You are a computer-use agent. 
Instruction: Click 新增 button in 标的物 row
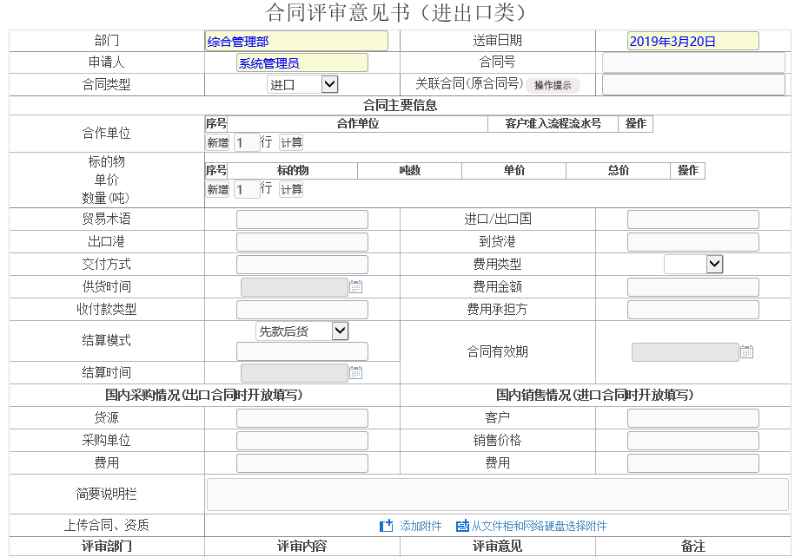(x=217, y=190)
